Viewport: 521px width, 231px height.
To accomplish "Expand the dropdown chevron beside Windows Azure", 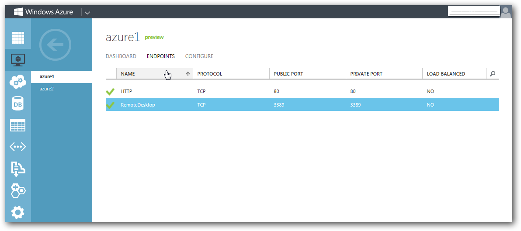I will 87,13.
